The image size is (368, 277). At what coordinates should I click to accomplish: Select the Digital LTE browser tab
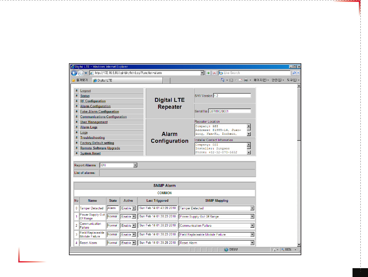click(127, 80)
